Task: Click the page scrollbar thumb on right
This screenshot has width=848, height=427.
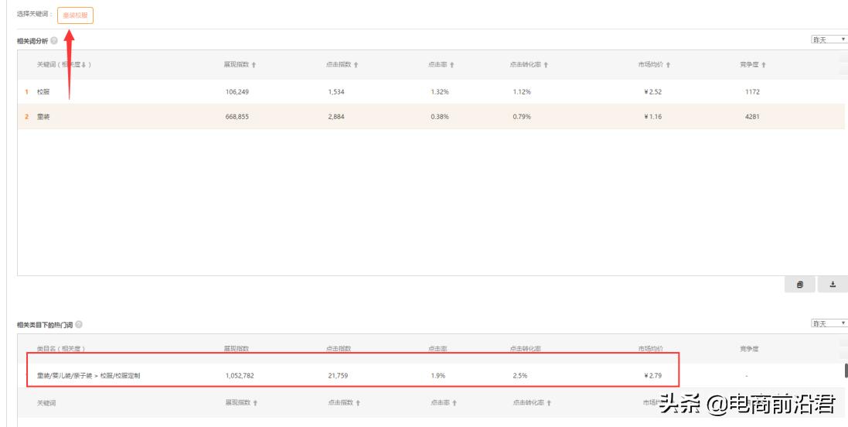Action: coord(846,371)
